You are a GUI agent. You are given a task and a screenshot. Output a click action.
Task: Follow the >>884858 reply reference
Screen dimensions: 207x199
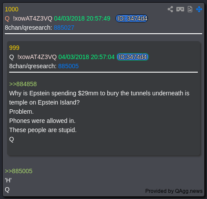pos(23,84)
